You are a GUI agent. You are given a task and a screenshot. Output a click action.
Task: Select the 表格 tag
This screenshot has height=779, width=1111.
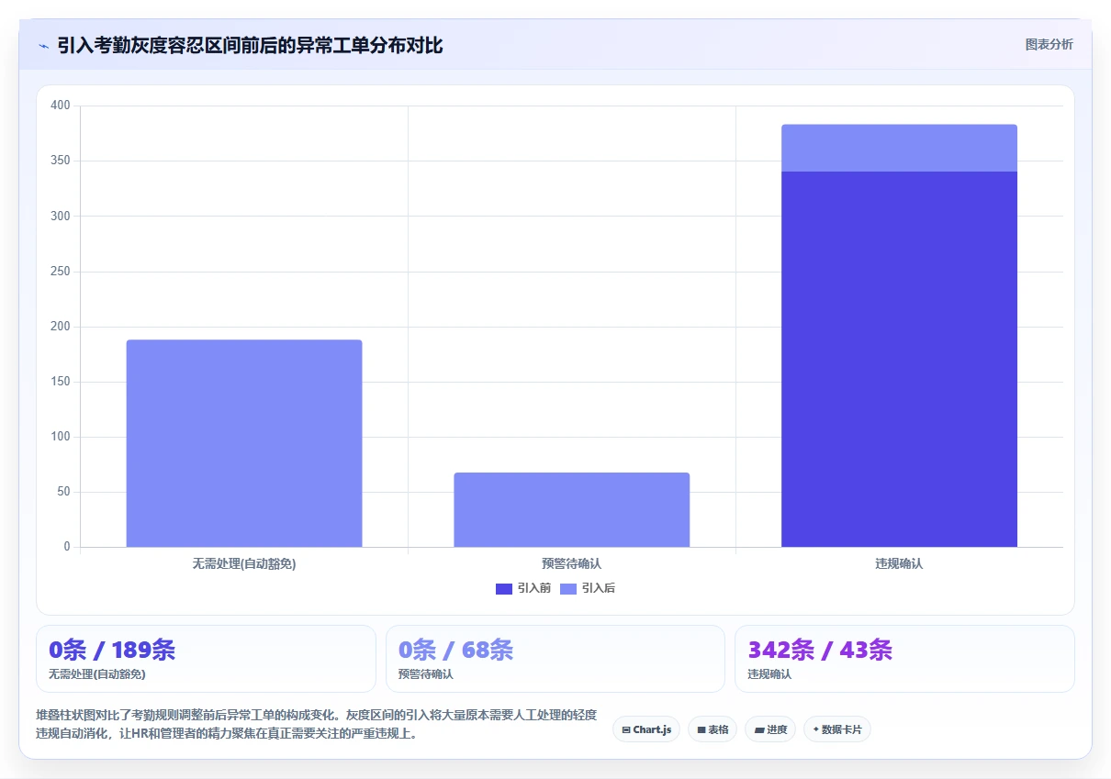[x=713, y=729]
